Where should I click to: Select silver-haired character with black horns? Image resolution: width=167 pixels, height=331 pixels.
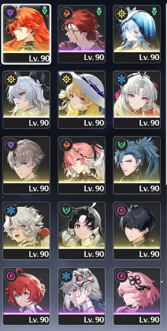tap(26, 100)
